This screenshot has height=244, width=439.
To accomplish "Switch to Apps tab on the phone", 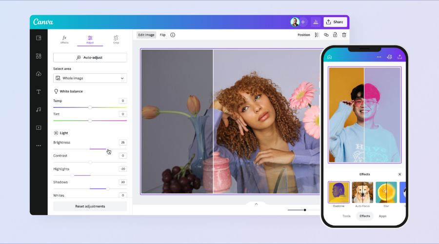I will click(383, 216).
